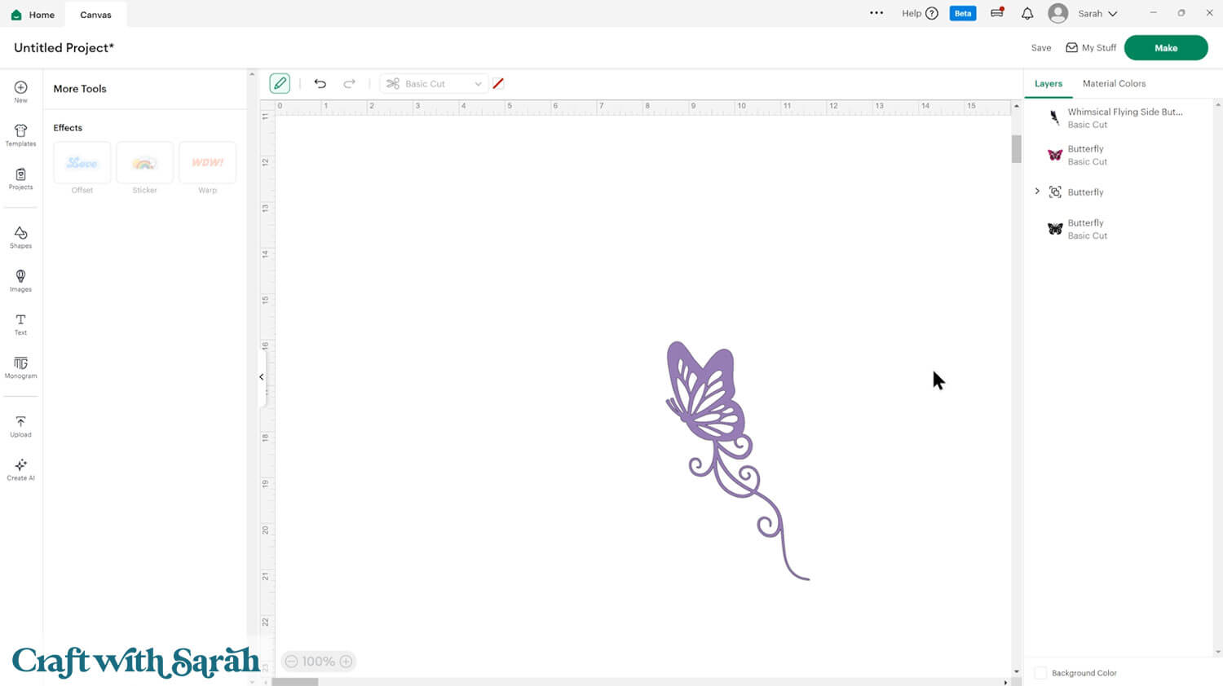1223x686 pixels.
Task: Click the green Make button
Action: pos(1165,48)
